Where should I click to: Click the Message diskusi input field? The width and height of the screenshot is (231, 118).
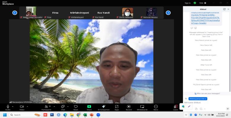[x=204, y=102]
